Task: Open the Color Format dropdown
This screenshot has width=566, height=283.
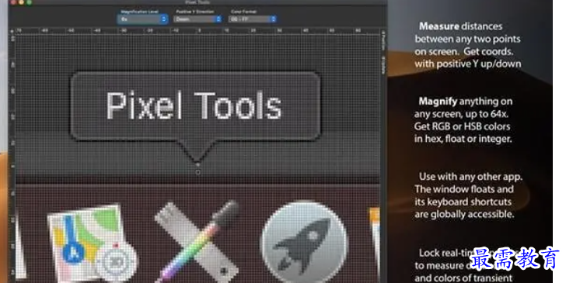Action: (x=253, y=19)
